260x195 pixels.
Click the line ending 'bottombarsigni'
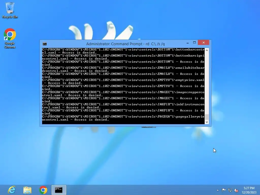[x=123, y=56]
